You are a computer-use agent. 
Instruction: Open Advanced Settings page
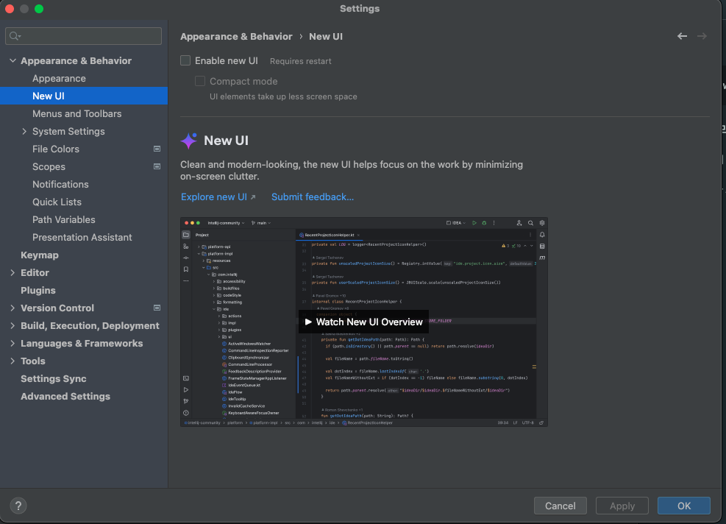[x=65, y=397]
